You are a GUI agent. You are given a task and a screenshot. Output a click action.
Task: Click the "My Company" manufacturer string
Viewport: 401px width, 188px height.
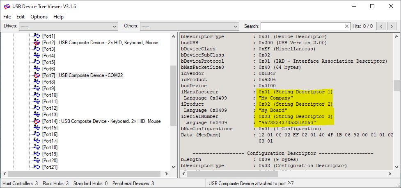pos(276,98)
